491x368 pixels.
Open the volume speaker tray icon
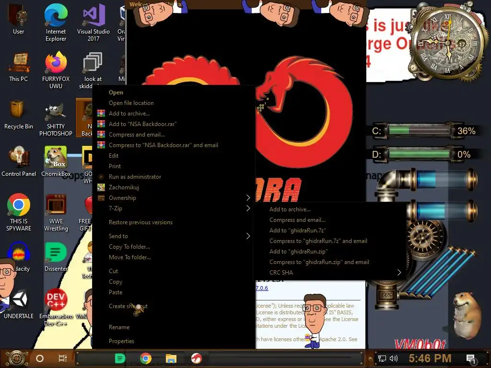[394, 358]
